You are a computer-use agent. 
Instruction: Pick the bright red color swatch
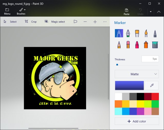tap(155, 97)
